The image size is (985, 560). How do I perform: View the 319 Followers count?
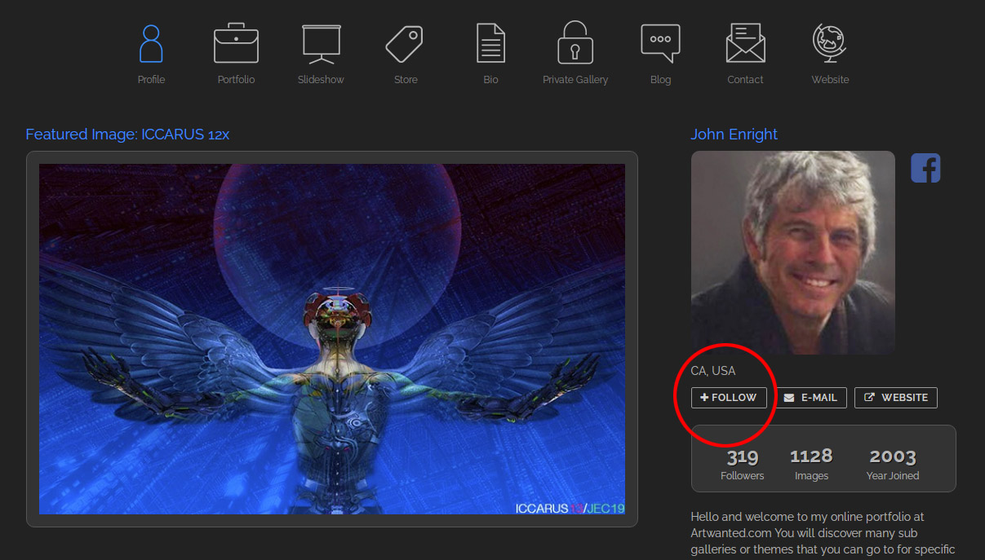(742, 464)
